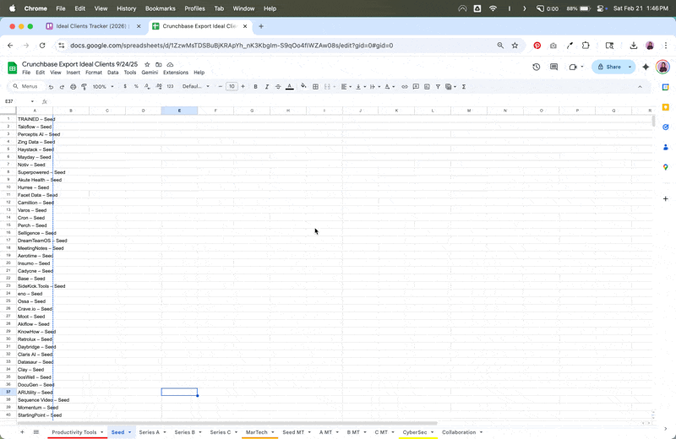Click the print icon
Image resolution: width=676 pixels, height=439 pixels.
[x=73, y=87]
